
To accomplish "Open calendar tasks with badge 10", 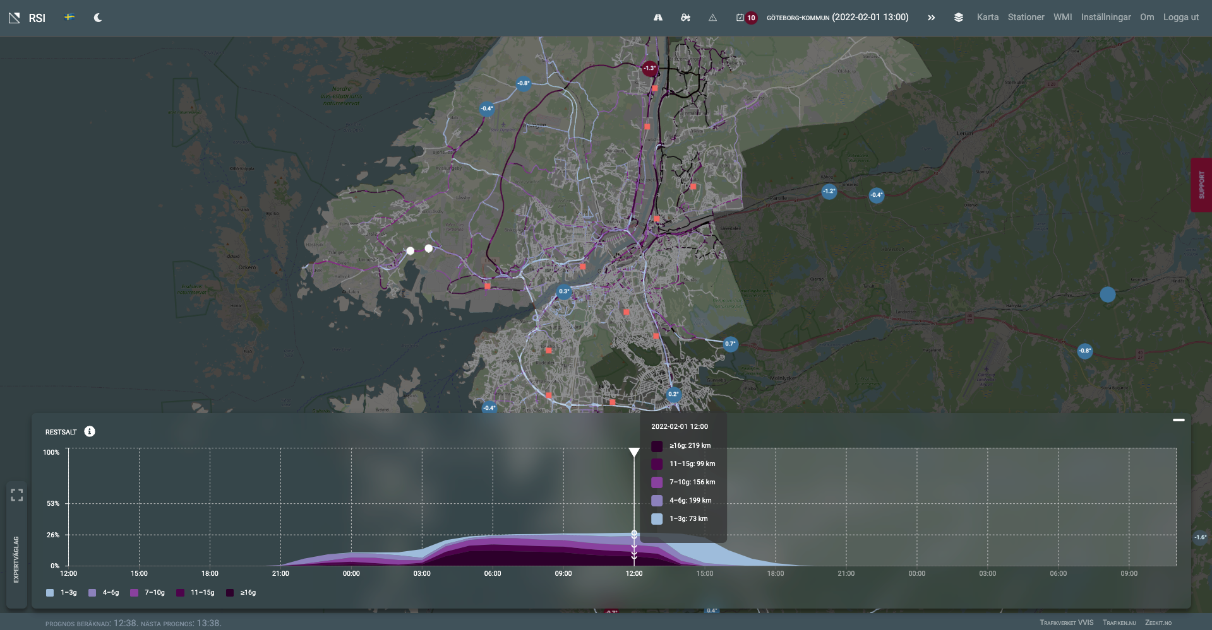I will (745, 18).
